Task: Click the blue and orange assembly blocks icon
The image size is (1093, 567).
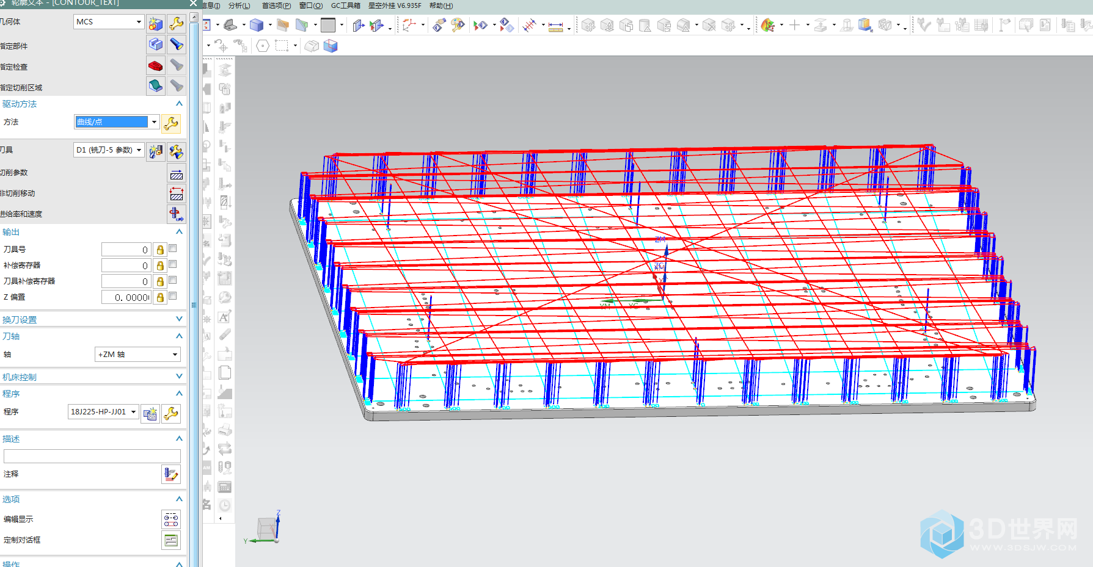Action: (x=865, y=25)
